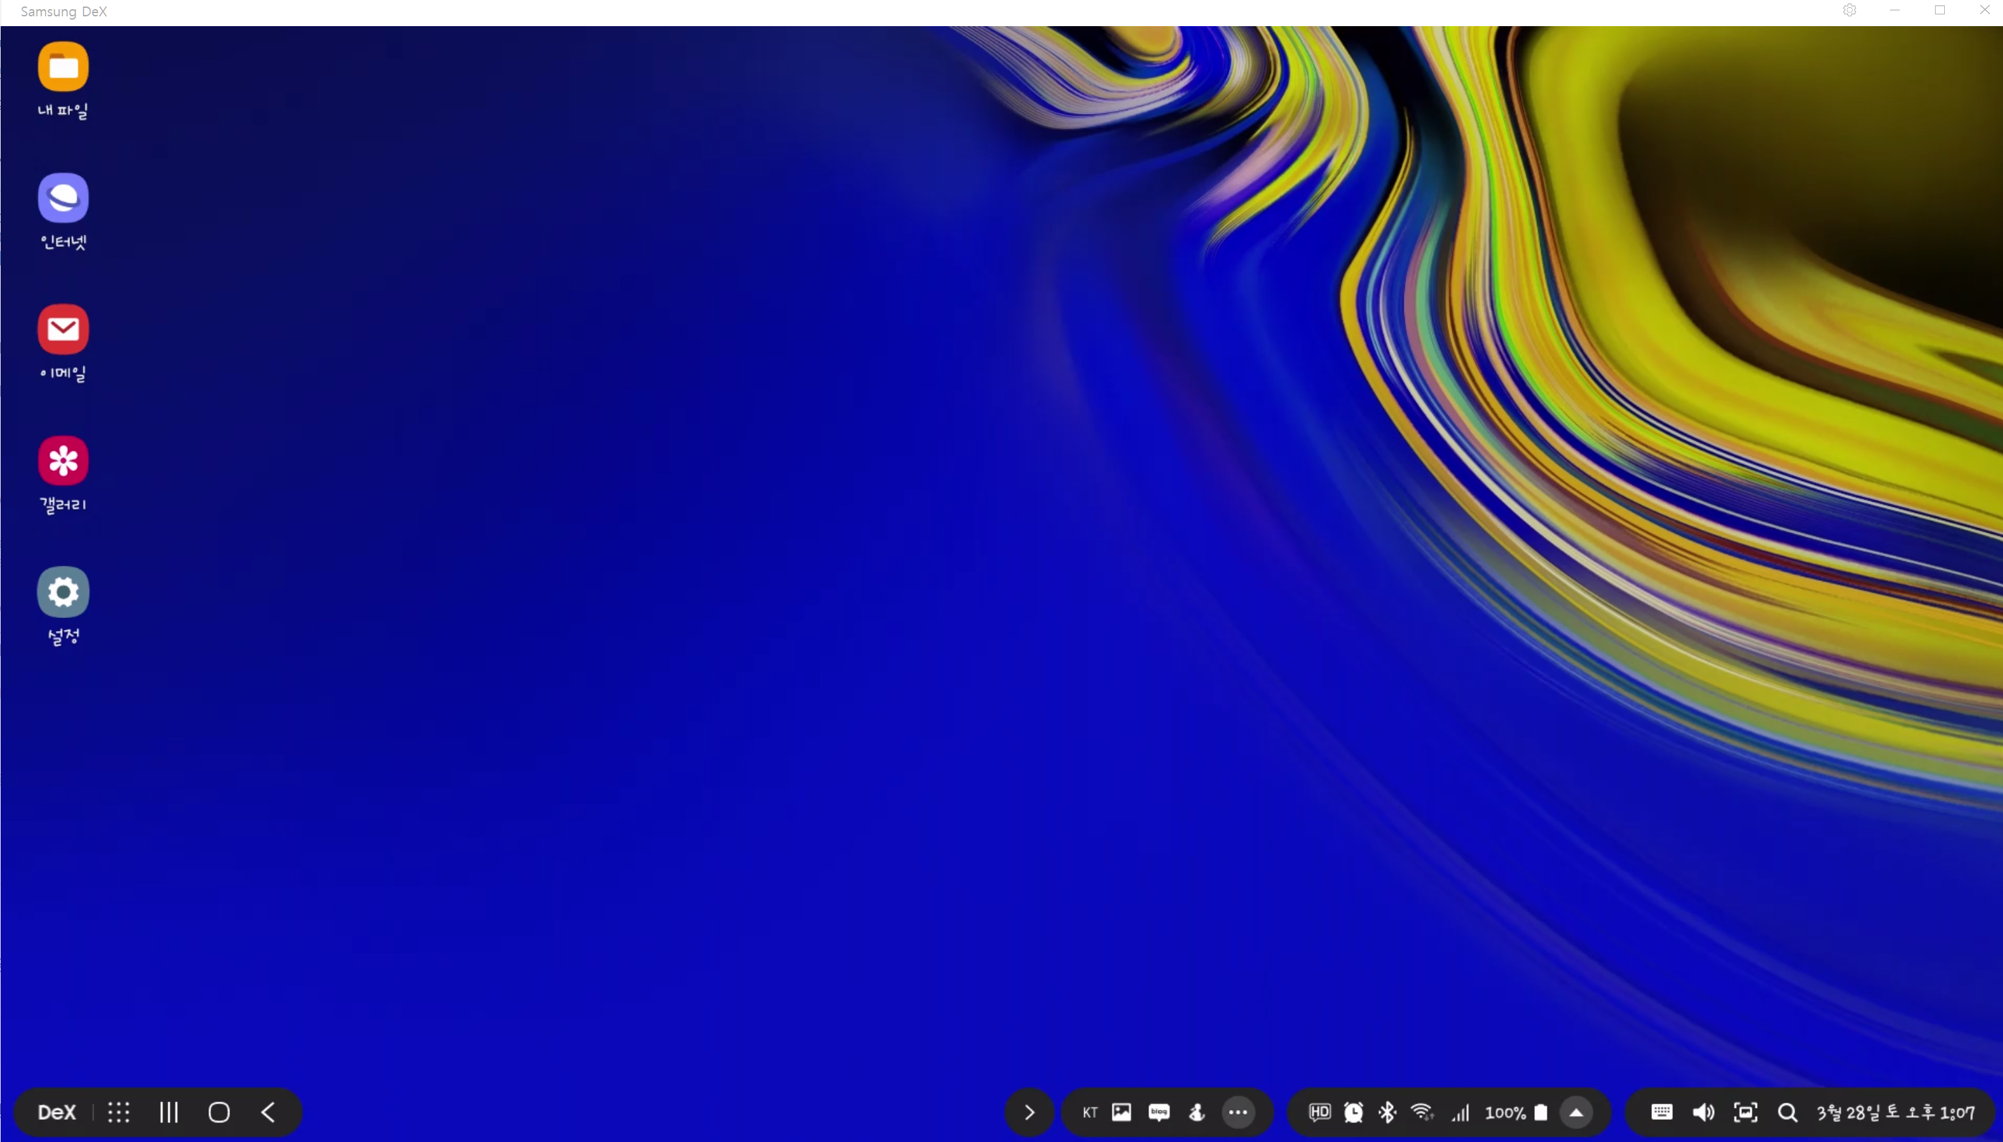Expand quick settings with up arrow
The width and height of the screenshot is (2003, 1142).
tap(1575, 1112)
